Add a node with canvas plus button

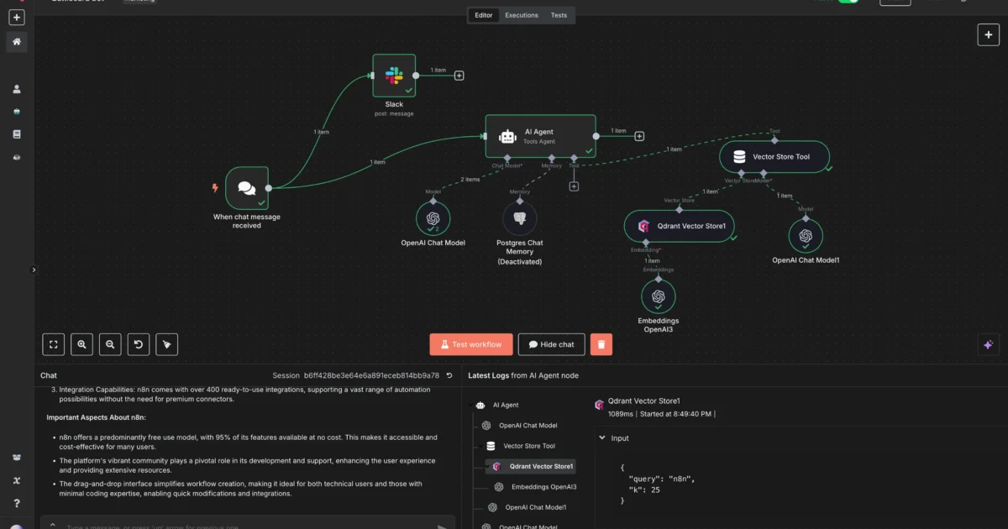pyautogui.click(x=988, y=34)
